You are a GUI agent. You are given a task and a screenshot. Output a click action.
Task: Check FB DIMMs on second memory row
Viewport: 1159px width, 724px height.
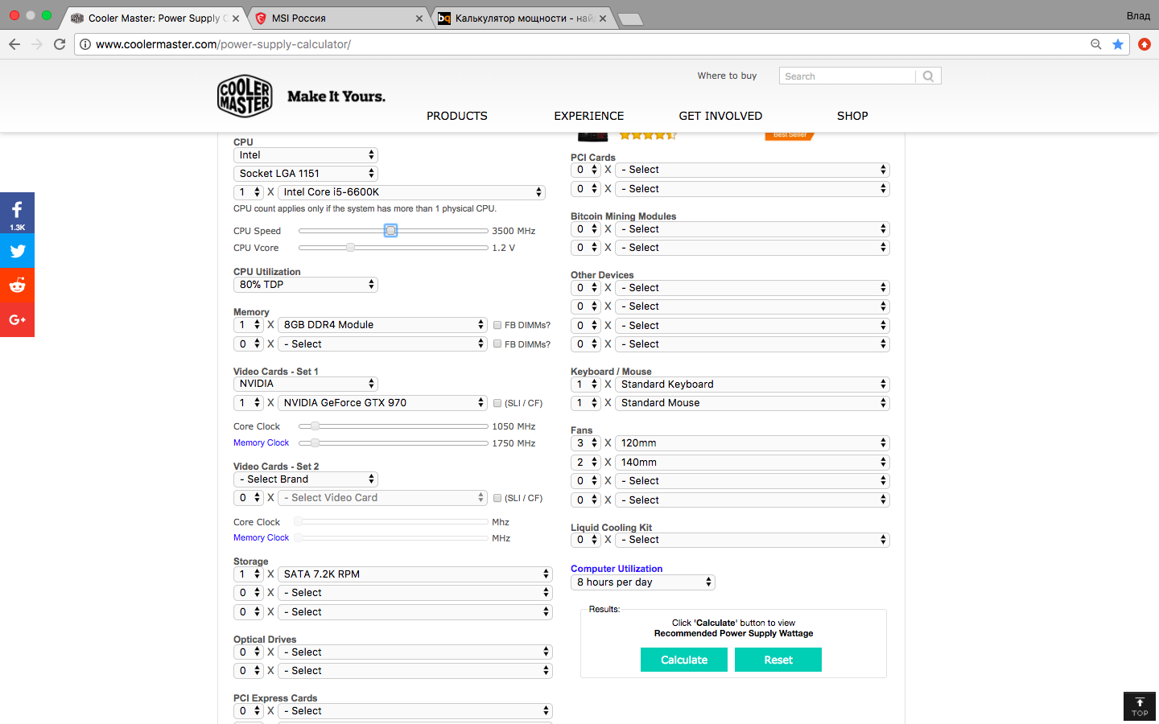497,344
